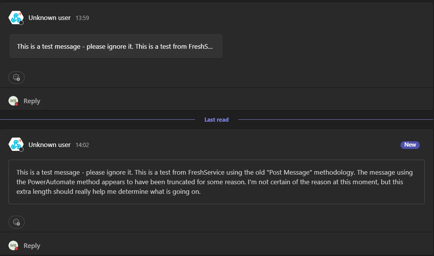434x256 pixels.
Task: Click the MB avatar beside the first Reply
Action: [x=13, y=101]
